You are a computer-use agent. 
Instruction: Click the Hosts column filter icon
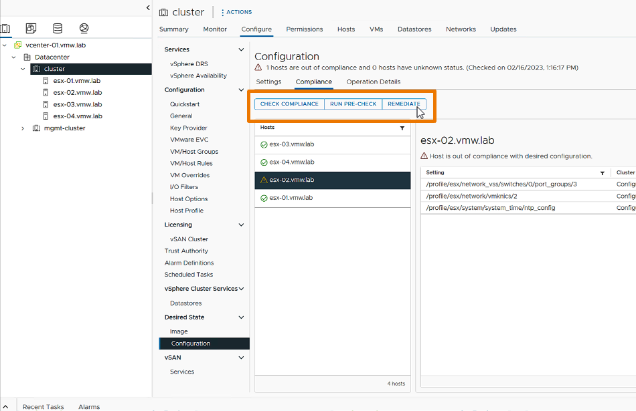[402, 128]
